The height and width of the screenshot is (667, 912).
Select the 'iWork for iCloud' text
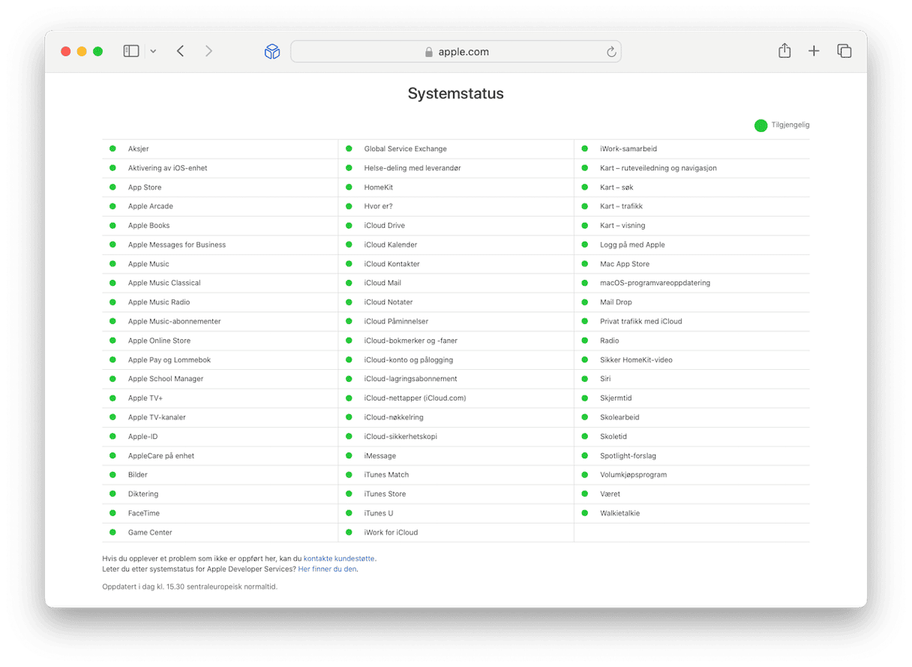(x=391, y=532)
